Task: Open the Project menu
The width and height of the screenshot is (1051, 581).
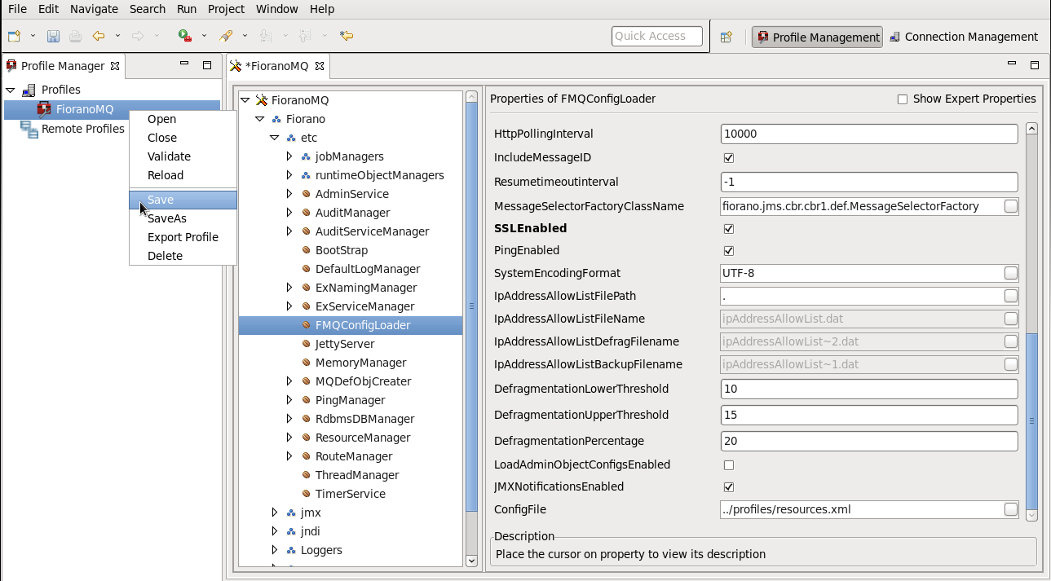Action: click(226, 9)
